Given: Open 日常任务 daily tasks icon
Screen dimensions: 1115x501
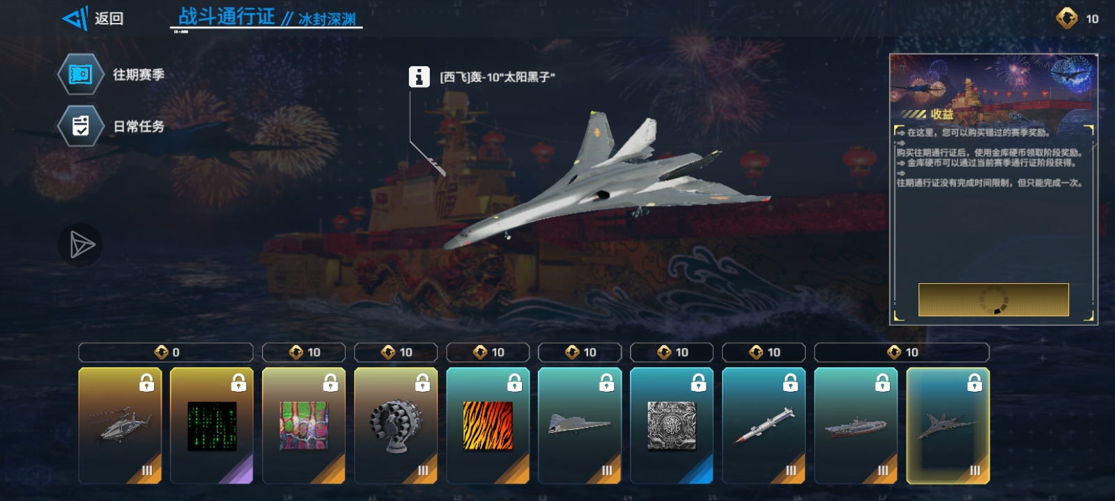Looking at the screenshot, I should (80, 126).
